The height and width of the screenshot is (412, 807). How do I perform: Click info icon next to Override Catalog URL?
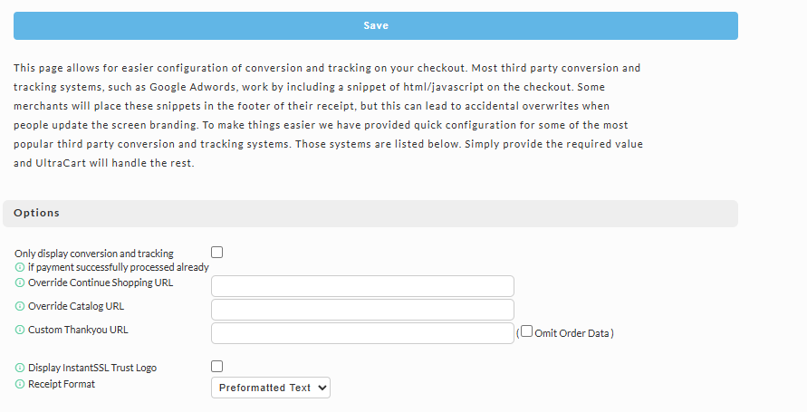point(20,307)
